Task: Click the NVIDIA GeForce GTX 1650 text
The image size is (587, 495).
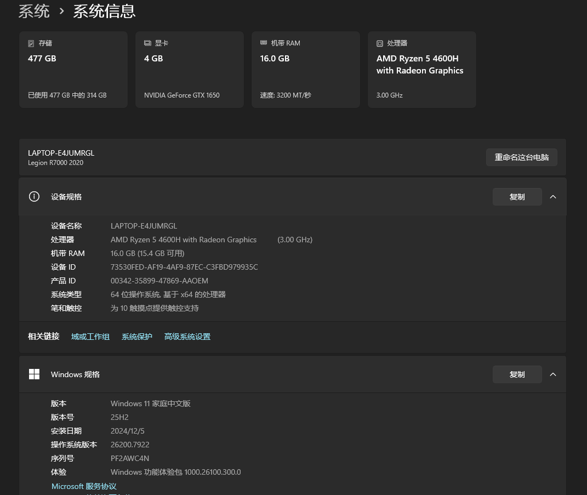Action: [x=182, y=95]
